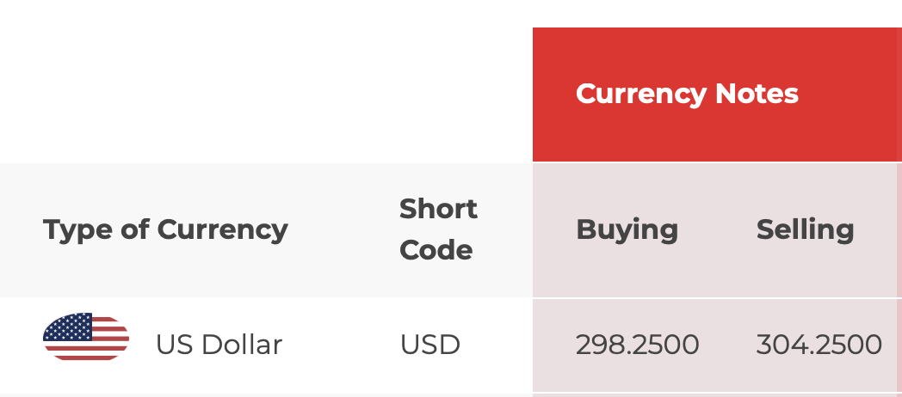
Task: Sort by the Selling column header
Action: click(x=806, y=229)
